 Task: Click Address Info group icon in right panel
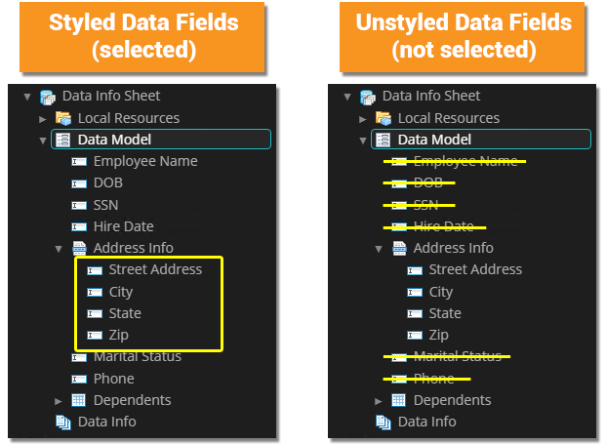click(x=398, y=248)
